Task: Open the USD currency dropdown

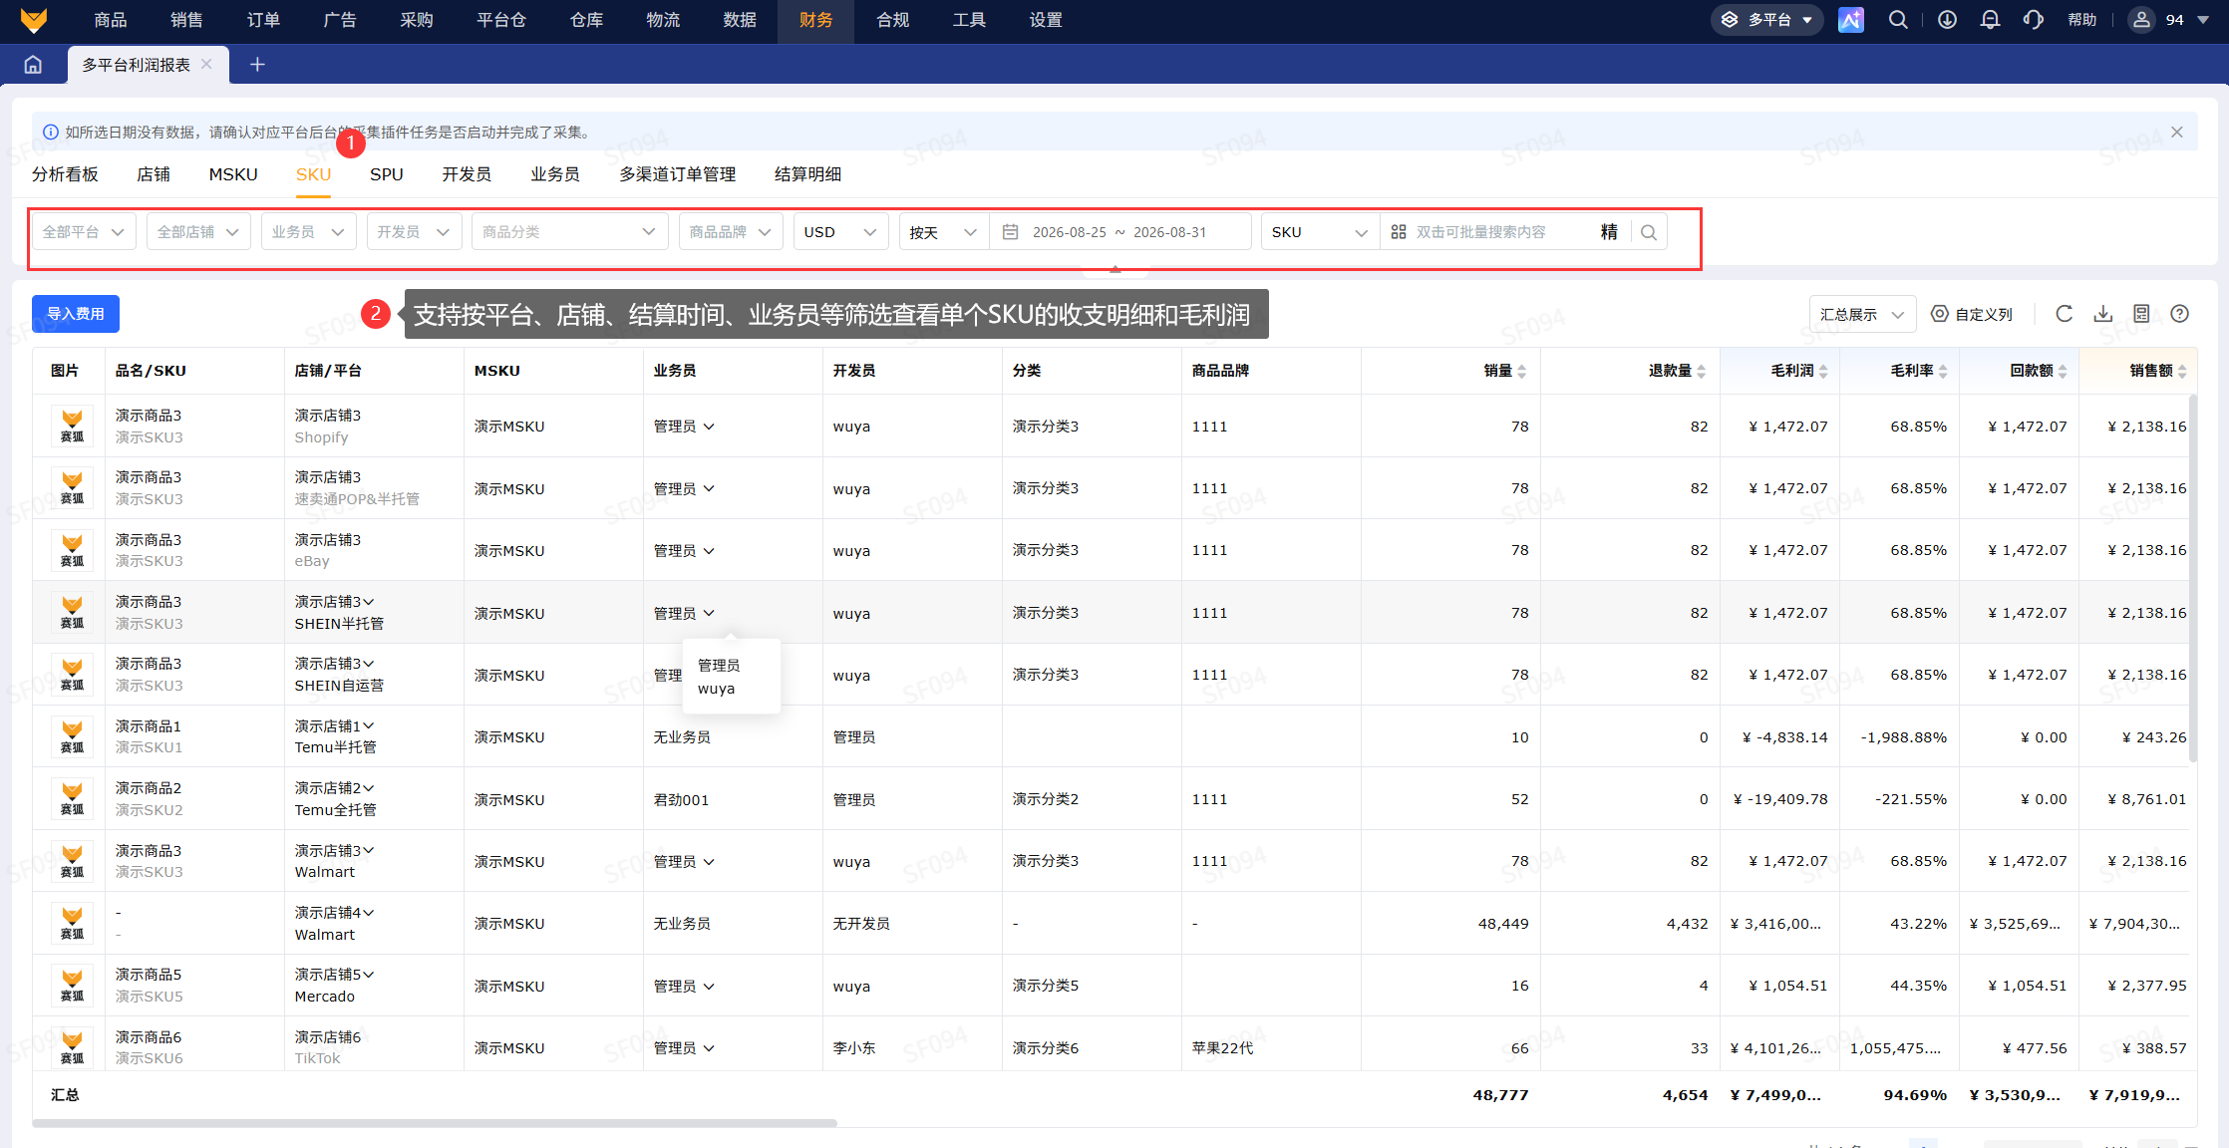Action: click(x=840, y=232)
